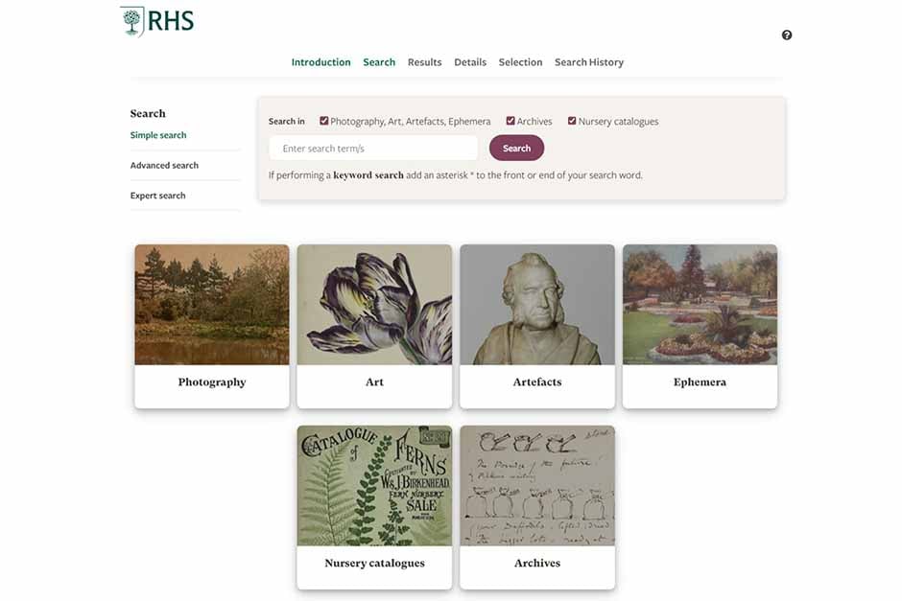Image resolution: width=902 pixels, height=601 pixels.
Task: Browse the Artefacts bust thumbnail
Action: tap(537, 305)
